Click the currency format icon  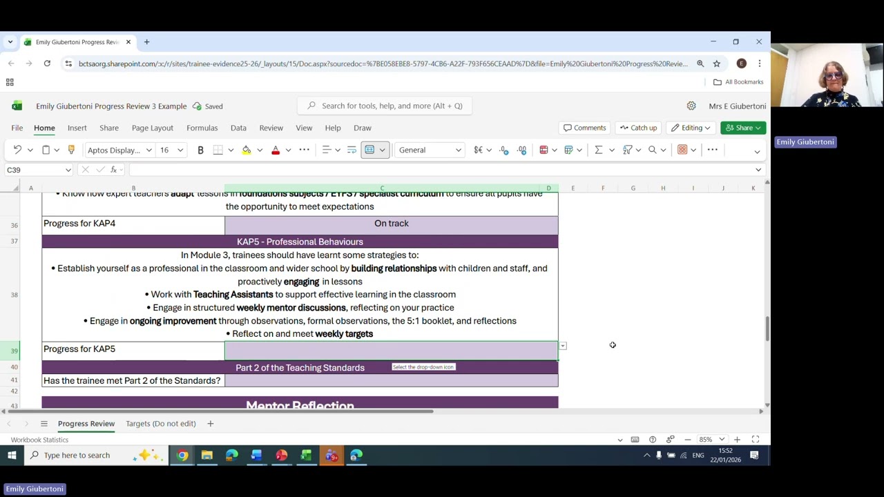pyautogui.click(x=478, y=150)
